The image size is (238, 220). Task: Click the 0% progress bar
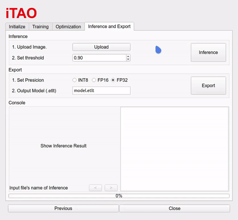coord(119,196)
